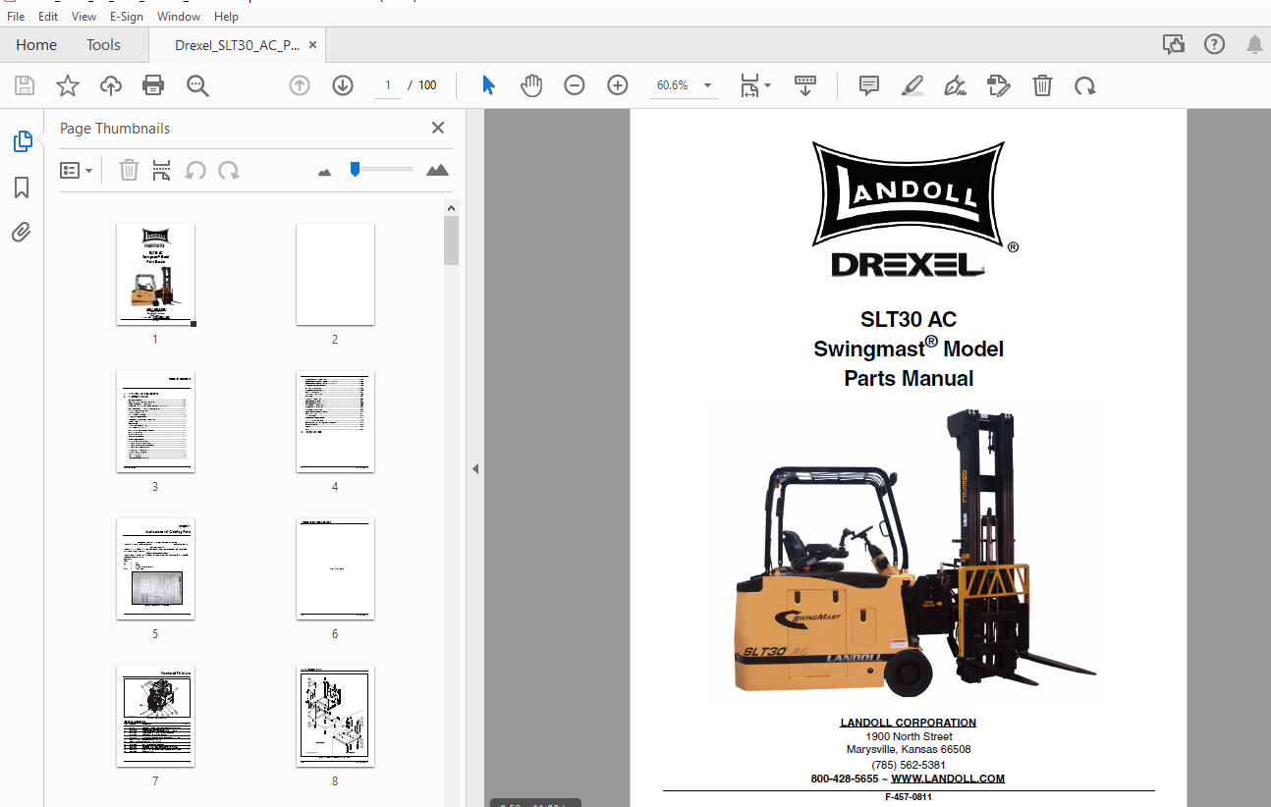1271x807 pixels.
Task: Upload file to cloud icon
Action: pyautogui.click(x=111, y=85)
